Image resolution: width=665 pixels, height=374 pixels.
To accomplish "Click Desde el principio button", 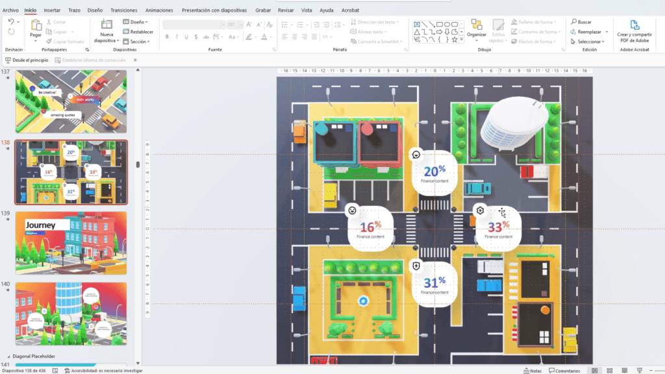I will [27, 60].
